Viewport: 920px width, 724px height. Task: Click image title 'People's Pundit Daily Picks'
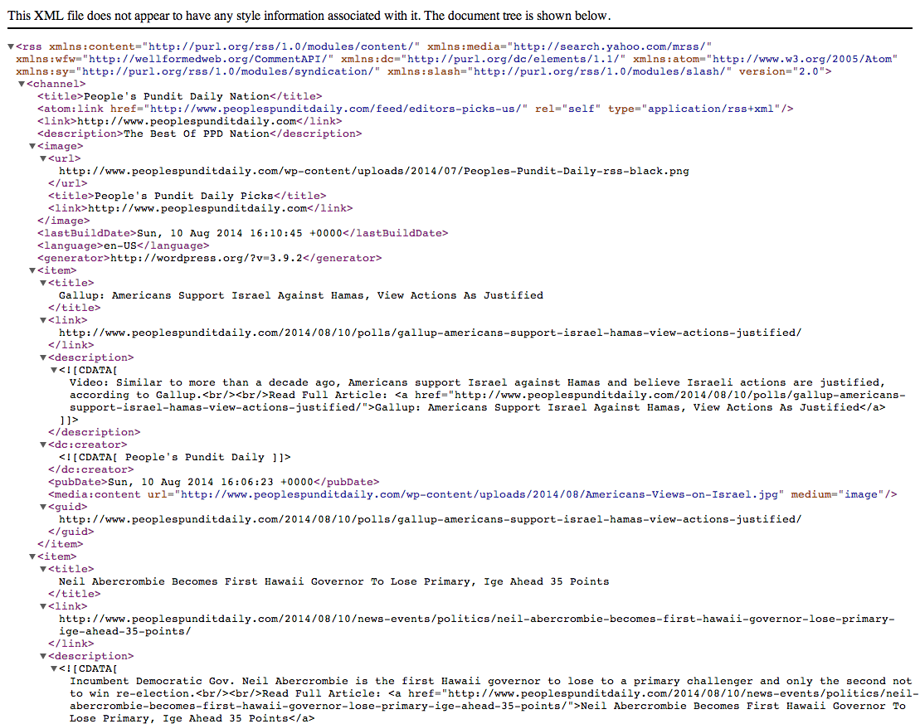pyautogui.click(x=183, y=196)
